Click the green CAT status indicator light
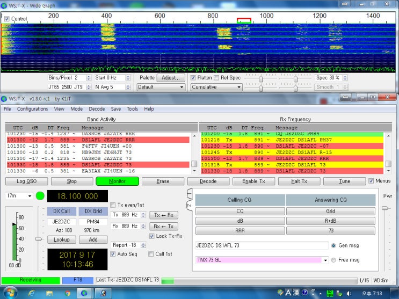This screenshot has width=399, height=299. 40,196
